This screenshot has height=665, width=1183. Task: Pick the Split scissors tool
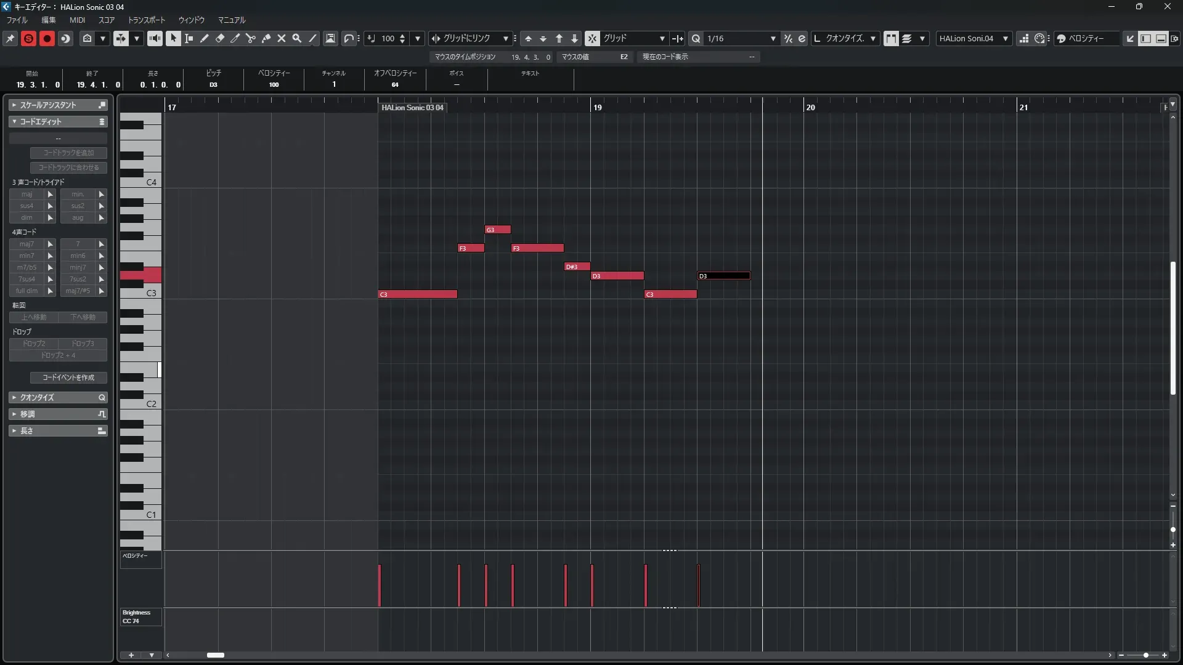tap(251, 38)
